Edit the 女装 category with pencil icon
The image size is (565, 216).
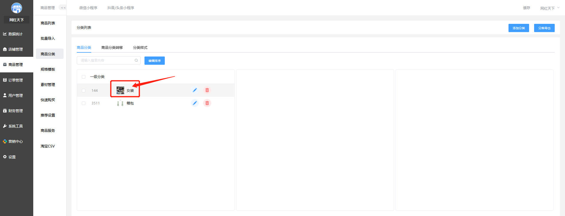point(195,90)
